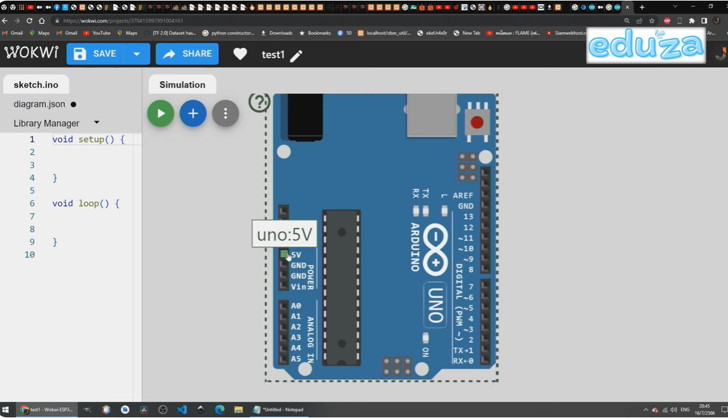Open the simulation three-dot options menu
728x418 pixels.
[x=225, y=114]
